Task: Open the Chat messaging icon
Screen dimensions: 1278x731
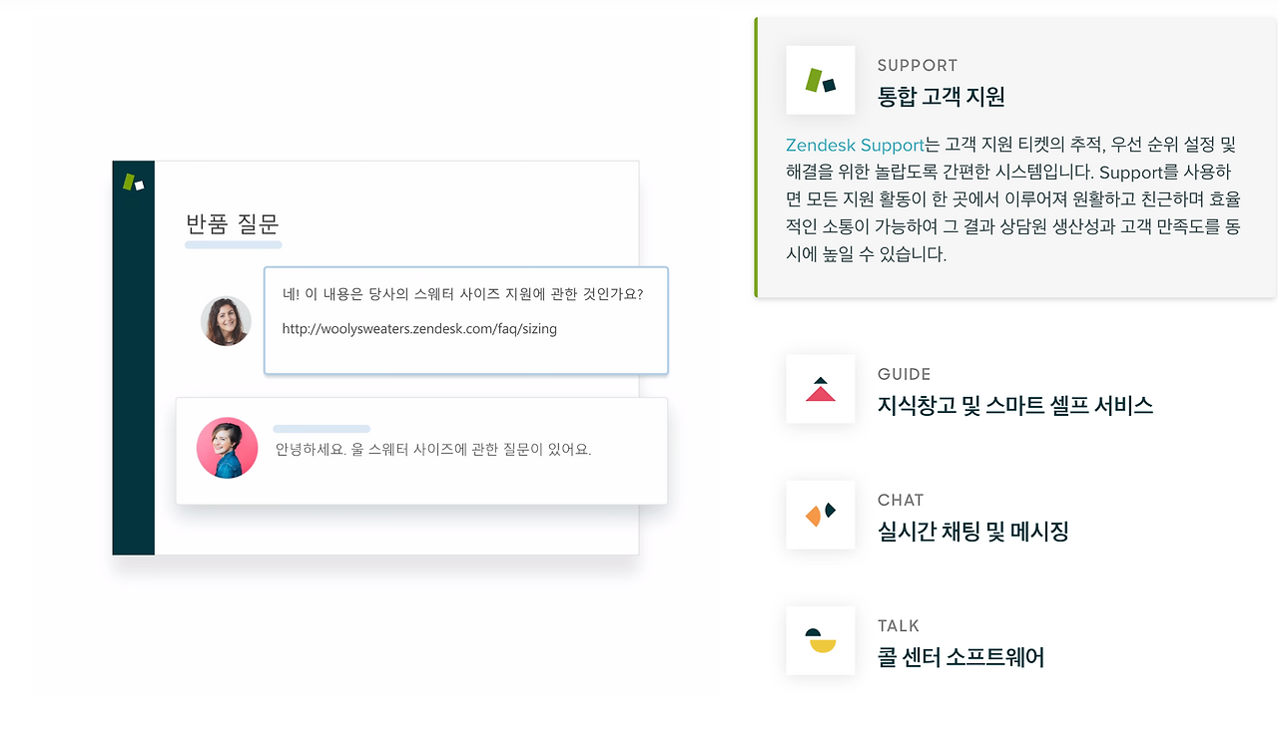Action: coord(820,515)
